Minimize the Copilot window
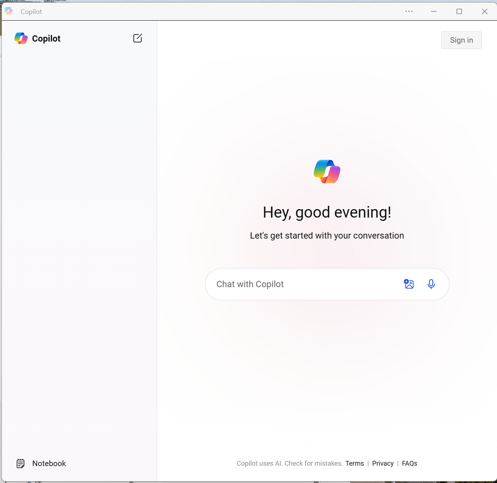Screen dimensions: 497x483 click(x=434, y=11)
